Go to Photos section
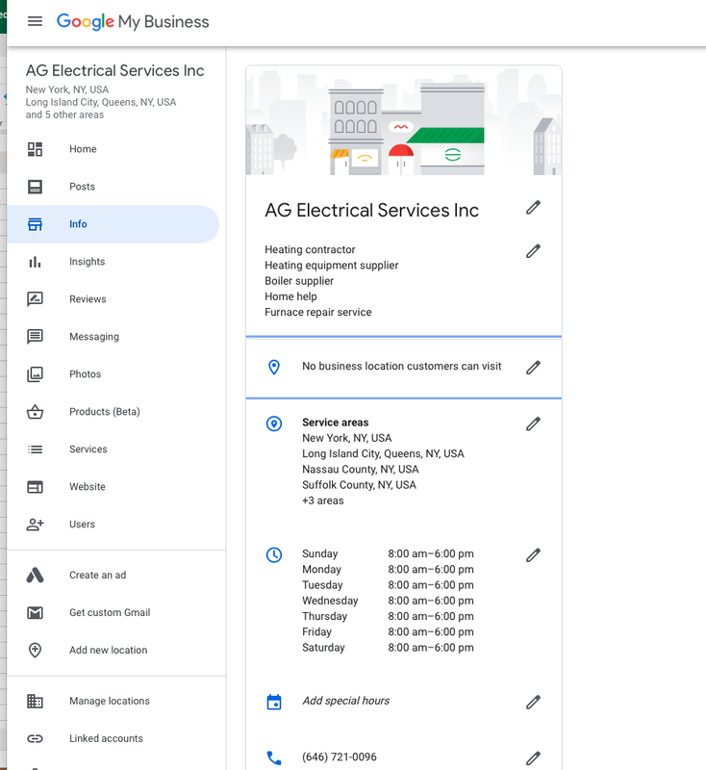Viewport: 706px width, 770px height. click(x=113, y=374)
